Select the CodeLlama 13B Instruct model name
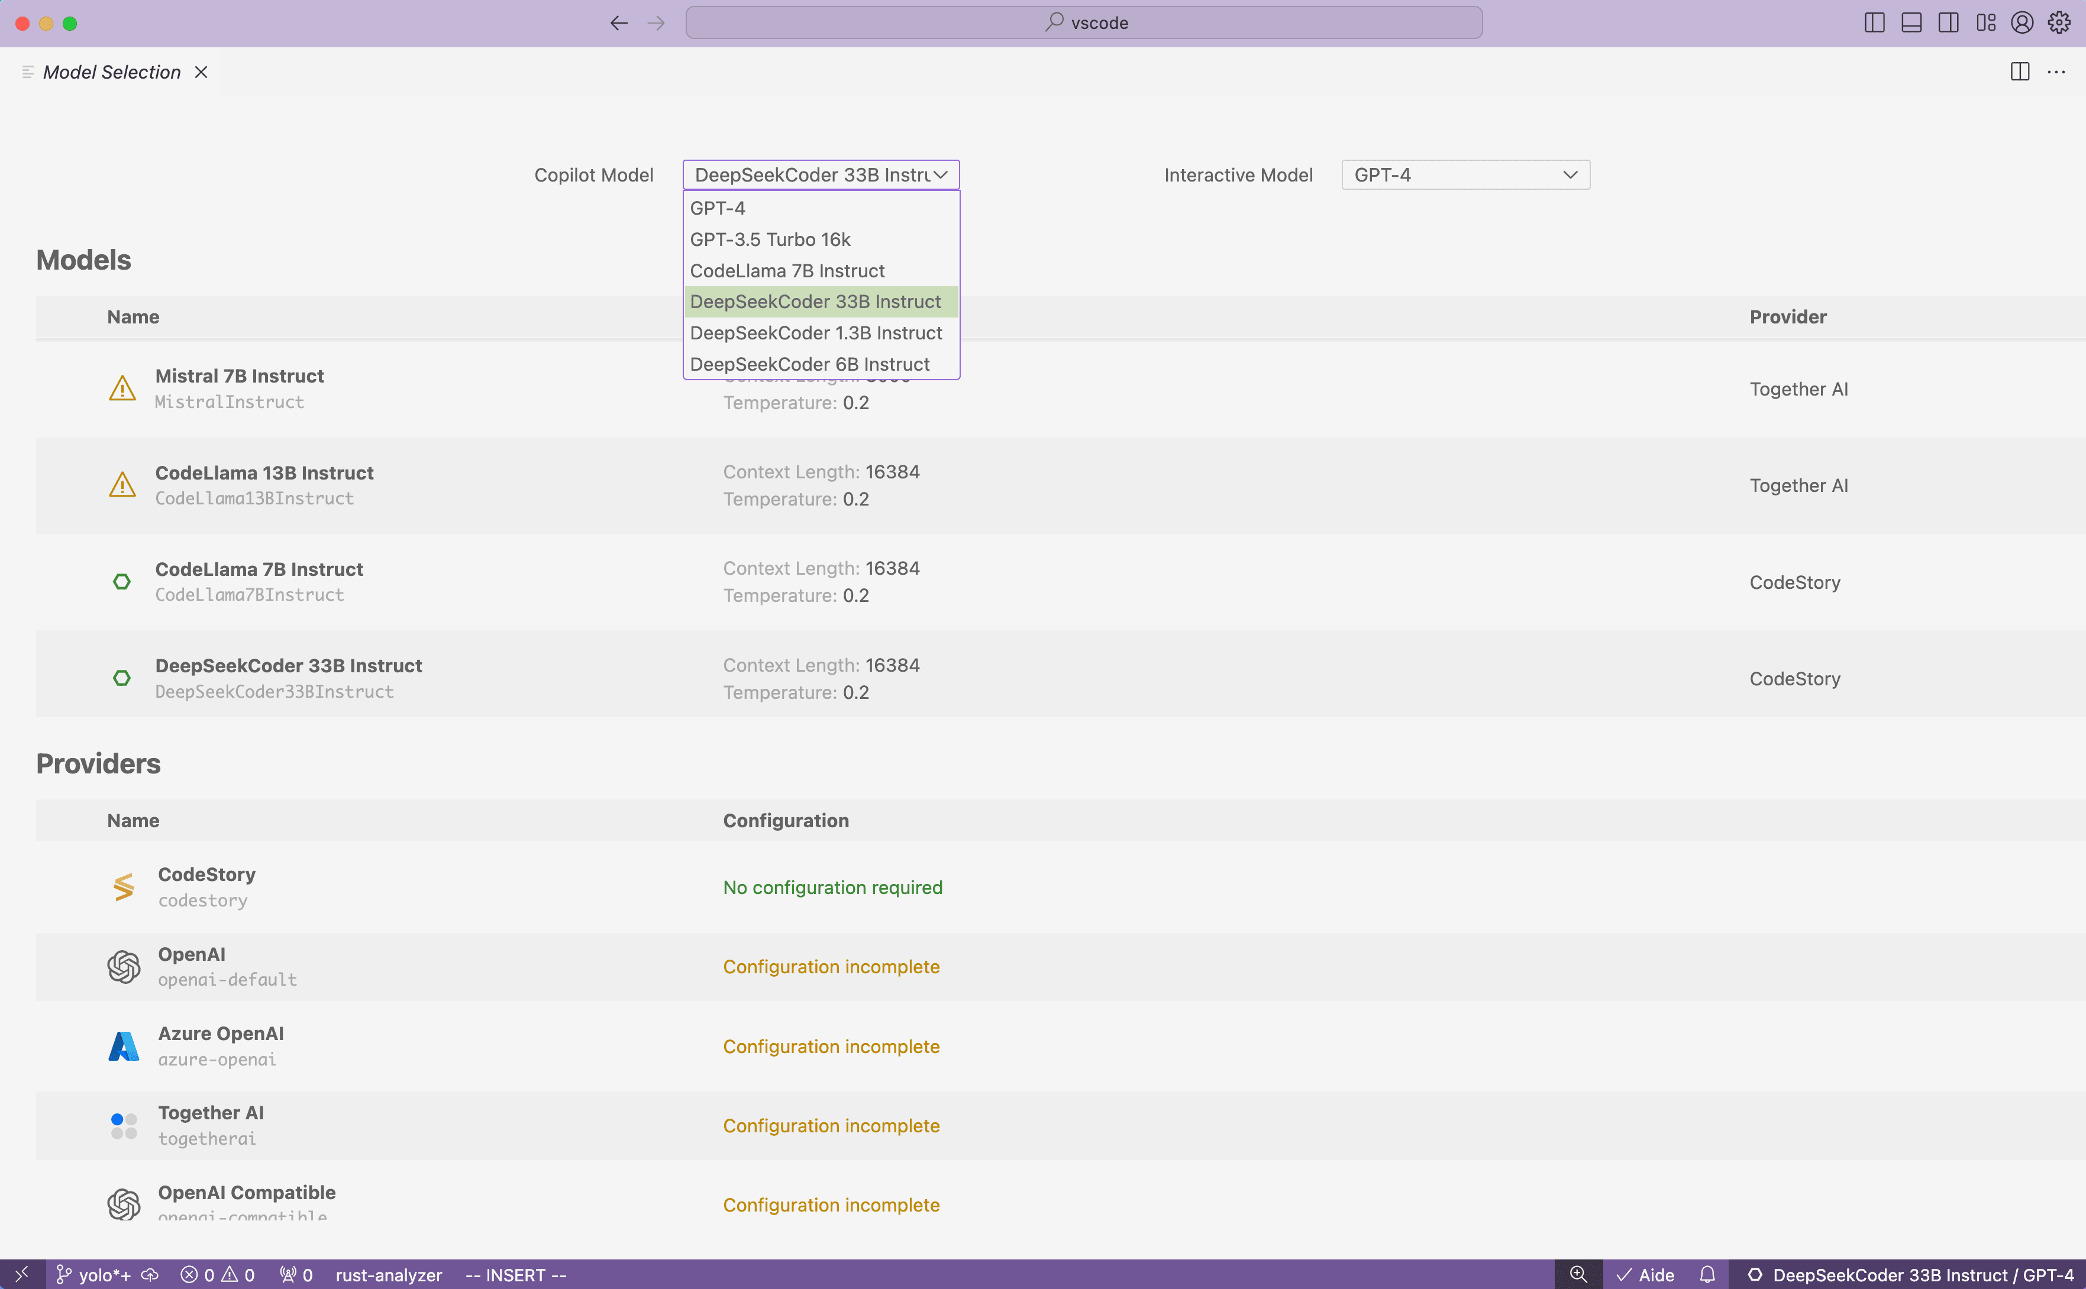 (264, 473)
